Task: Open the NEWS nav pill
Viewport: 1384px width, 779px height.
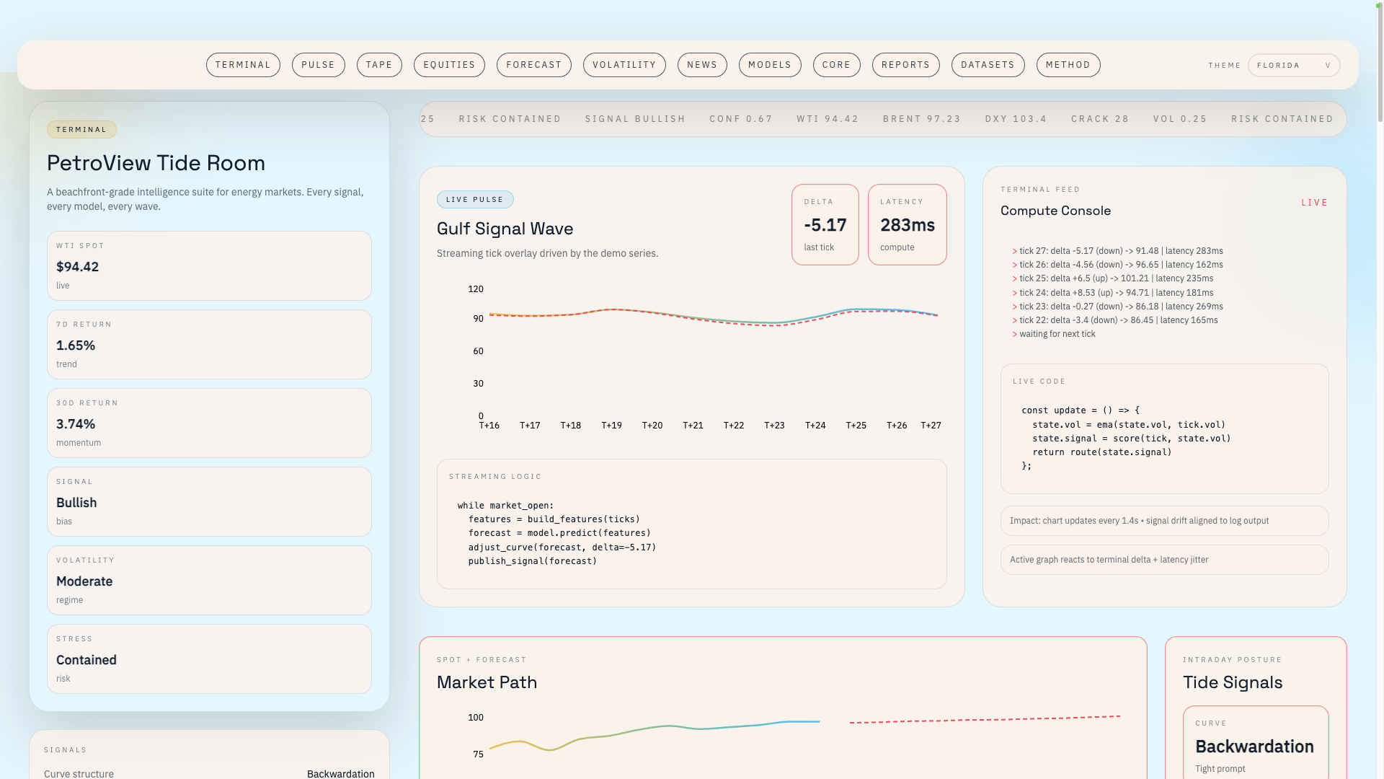Action: pyautogui.click(x=702, y=65)
